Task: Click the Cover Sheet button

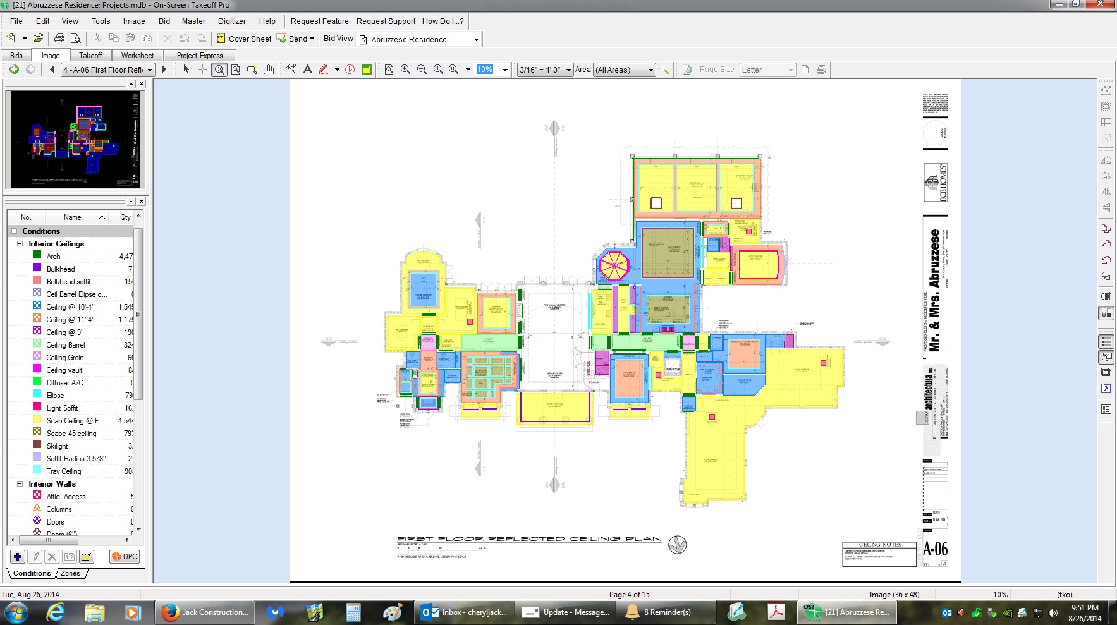Action: 243,39
